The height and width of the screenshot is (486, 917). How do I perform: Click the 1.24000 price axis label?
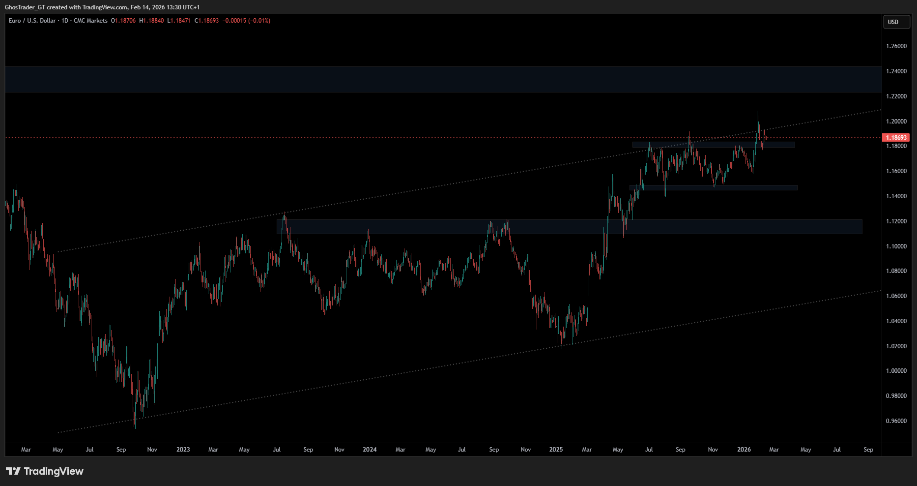(896, 71)
